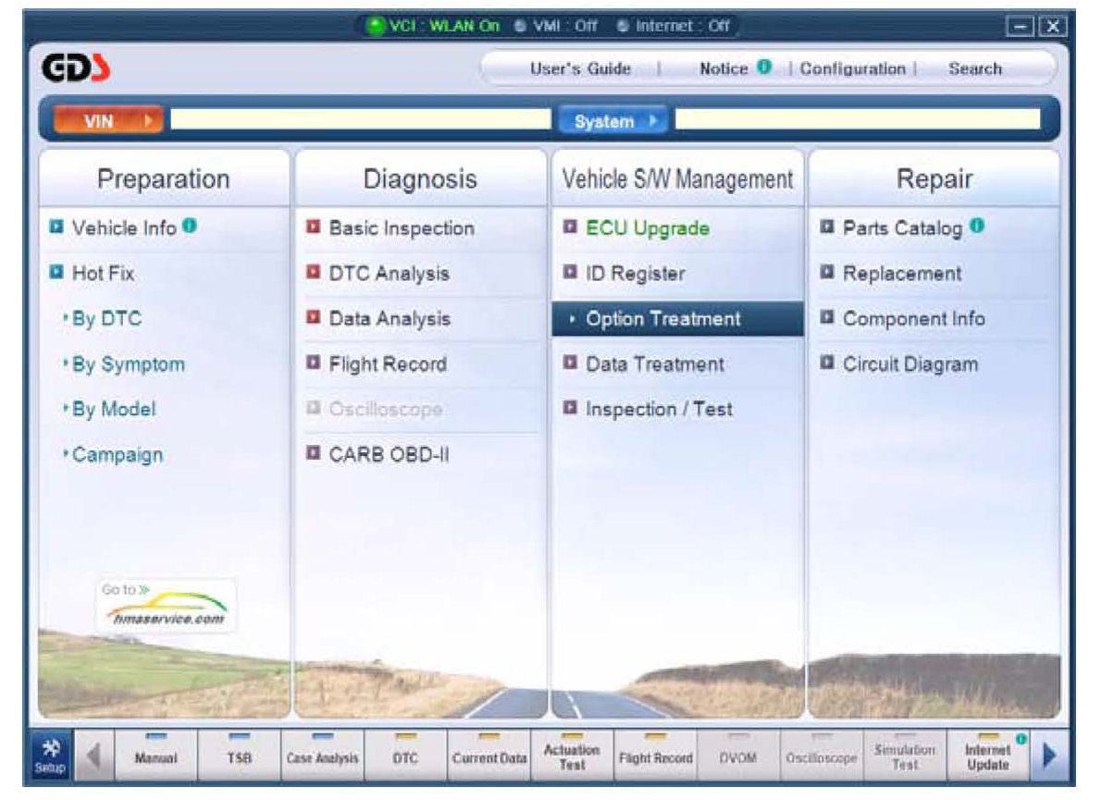
Task: Click the info badge beside Parts Catalog
Action: pyautogui.click(x=976, y=227)
